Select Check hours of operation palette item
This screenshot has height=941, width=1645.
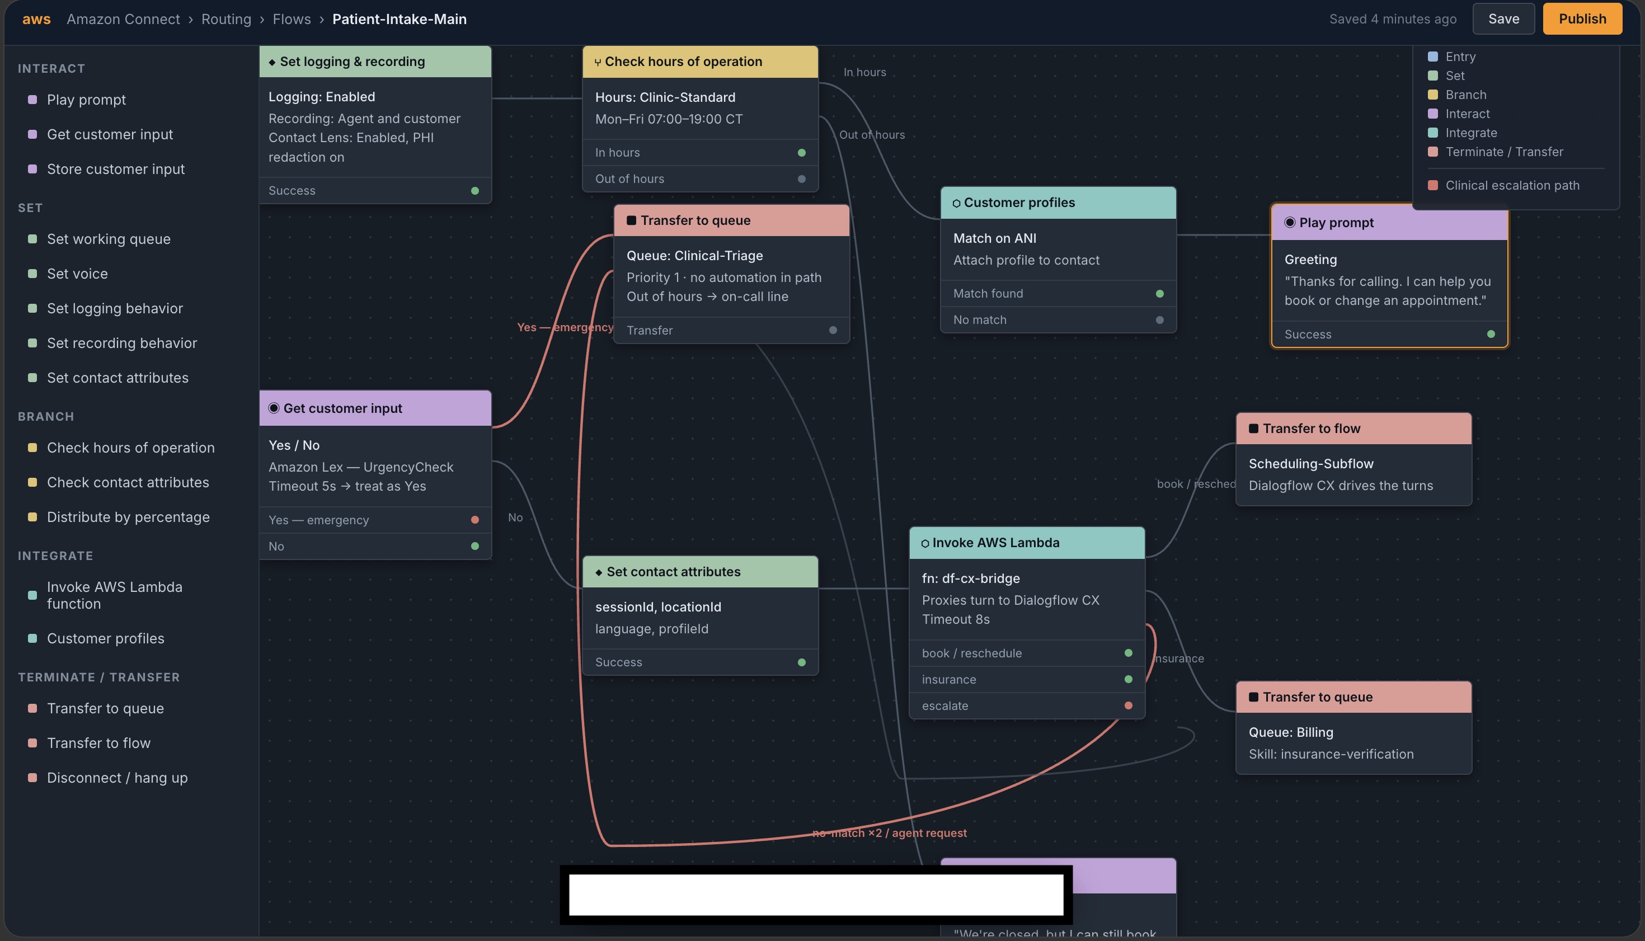pos(130,448)
